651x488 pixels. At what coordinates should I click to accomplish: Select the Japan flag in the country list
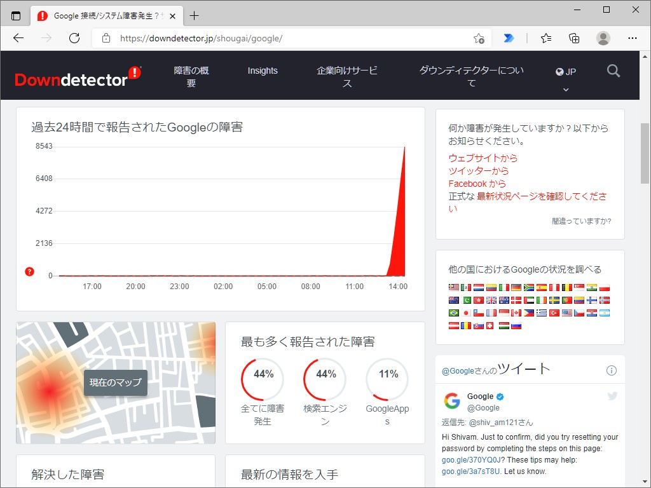[x=465, y=312]
